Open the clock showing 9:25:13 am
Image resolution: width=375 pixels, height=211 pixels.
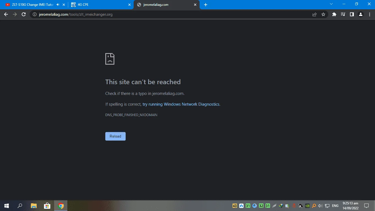pyautogui.click(x=350, y=206)
